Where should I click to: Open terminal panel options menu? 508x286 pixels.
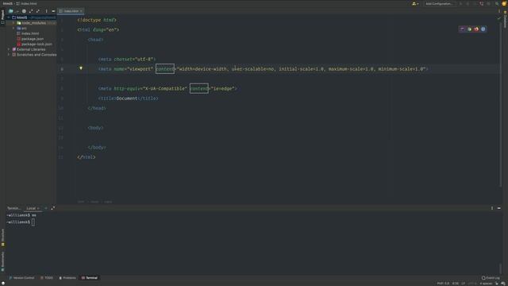coord(492,208)
